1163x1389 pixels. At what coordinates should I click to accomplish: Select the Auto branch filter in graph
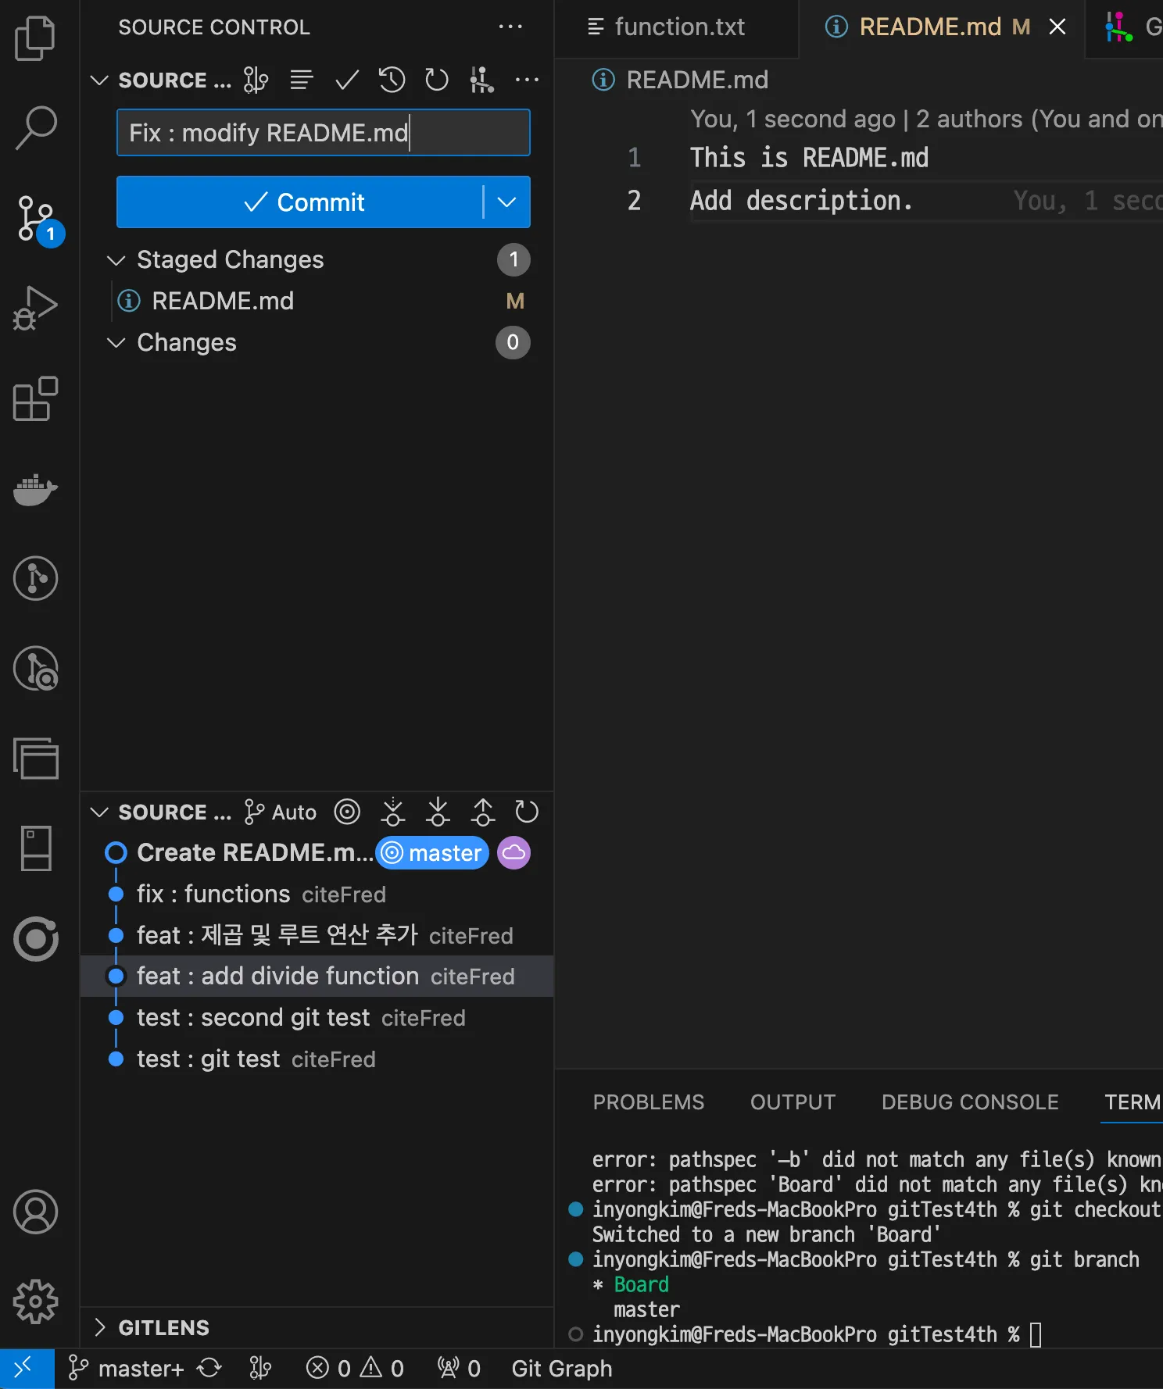(x=281, y=812)
